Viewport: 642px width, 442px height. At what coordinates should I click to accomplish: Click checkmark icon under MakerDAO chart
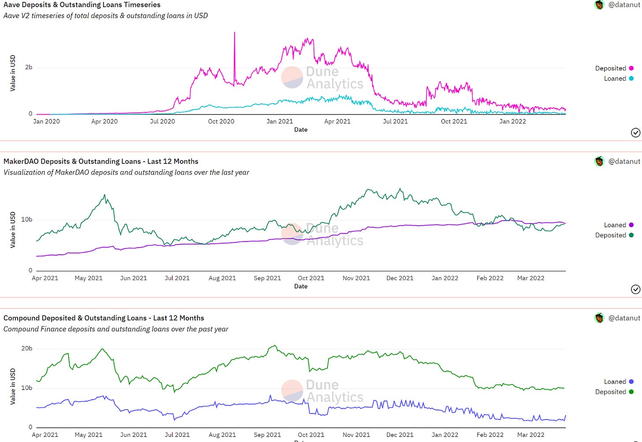(x=635, y=289)
